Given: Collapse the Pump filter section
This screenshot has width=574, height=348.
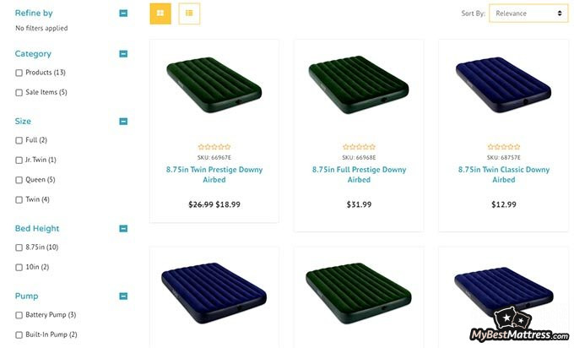Looking at the screenshot, I should (x=123, y=296).
